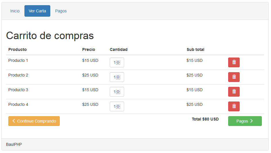
Task: Click Producto 3 subtotal $15 USD
Action: point(195,90)
